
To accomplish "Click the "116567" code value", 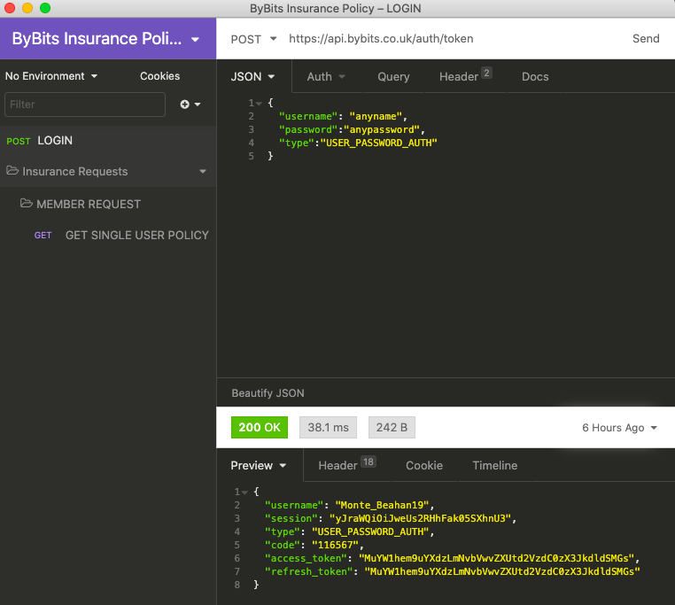I will [x=335, y=545].
